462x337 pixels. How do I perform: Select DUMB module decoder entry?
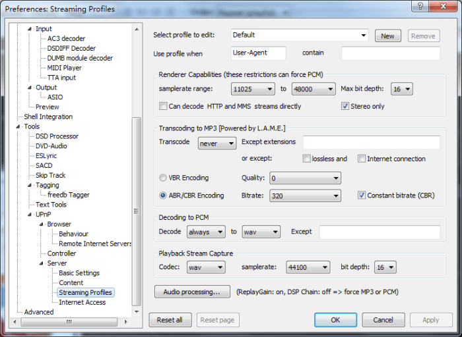pyautogui.click(x=80, y=58)
